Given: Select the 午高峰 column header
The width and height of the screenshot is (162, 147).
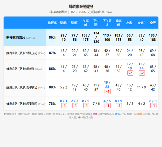Looking at the screenshot, I should [x=86, y=23].
